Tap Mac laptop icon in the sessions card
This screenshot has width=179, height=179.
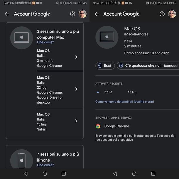pyautogui.click(x=22, y=38)
